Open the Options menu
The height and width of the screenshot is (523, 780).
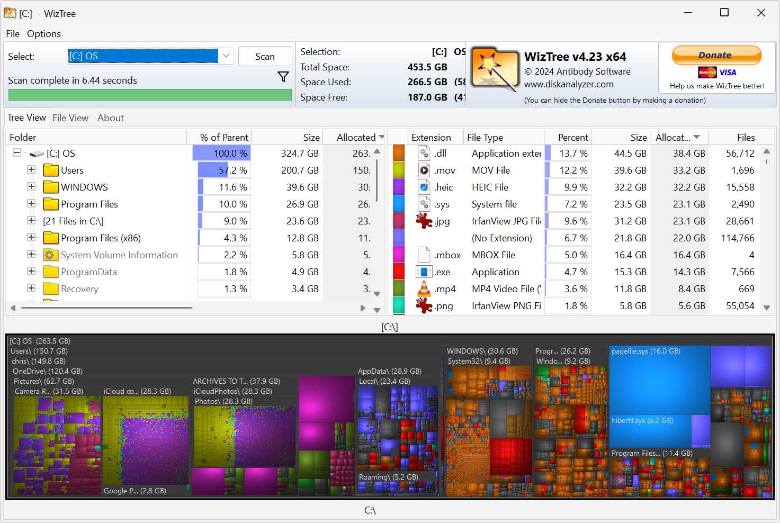[43, 33]
